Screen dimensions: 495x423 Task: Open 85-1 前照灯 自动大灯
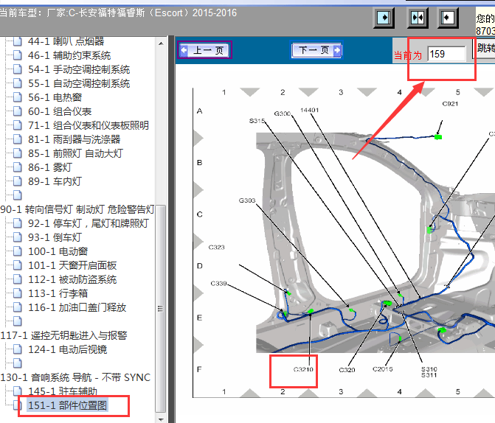point(75,153)
